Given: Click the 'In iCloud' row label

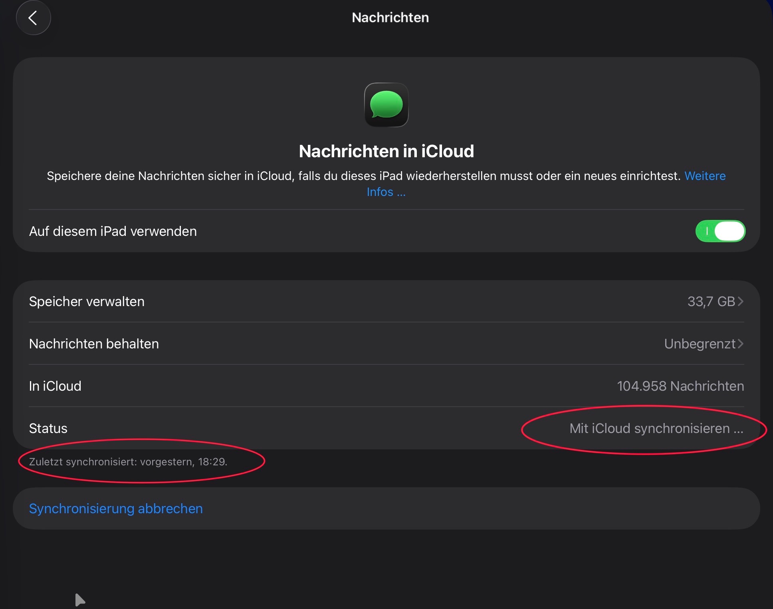Looking at the screenshot, I should pyautogui.click(x=55, y=386).
